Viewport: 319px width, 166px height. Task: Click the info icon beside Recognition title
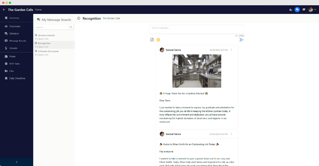point(79,18)
